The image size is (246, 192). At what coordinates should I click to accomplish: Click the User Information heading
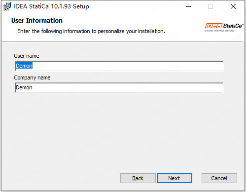(37, 21)
